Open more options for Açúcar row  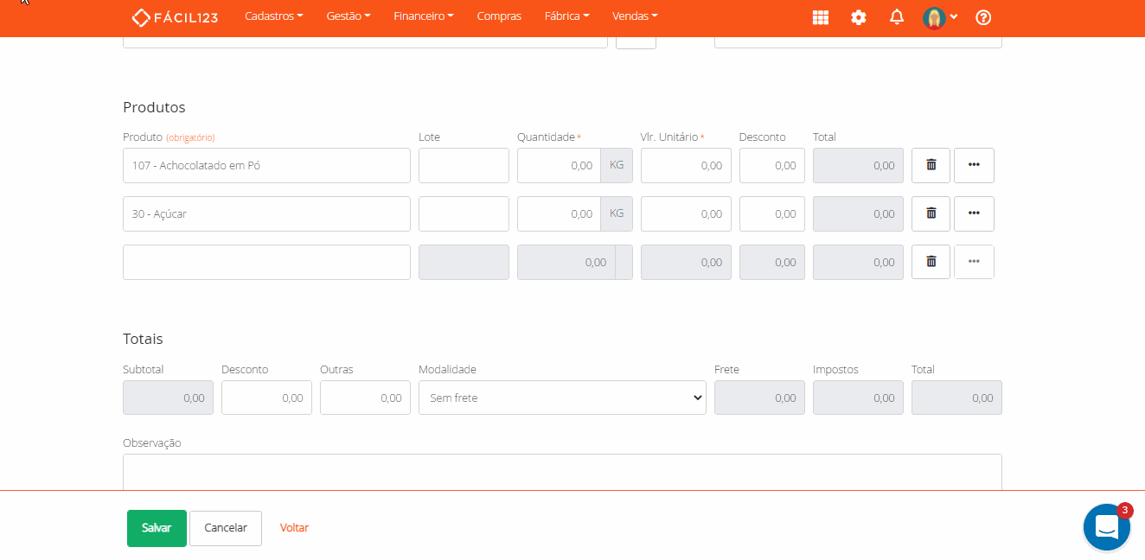(974, 213)
